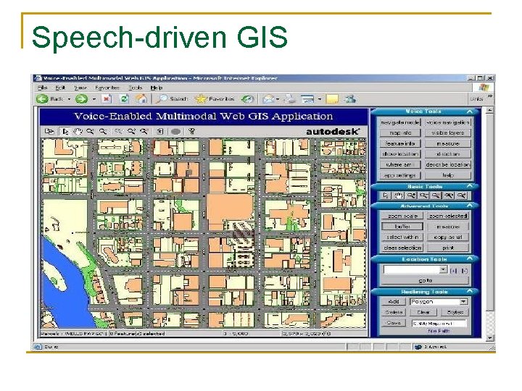Click the redlining 'Styles' button
522x391 pixels.
click(455, 312)
